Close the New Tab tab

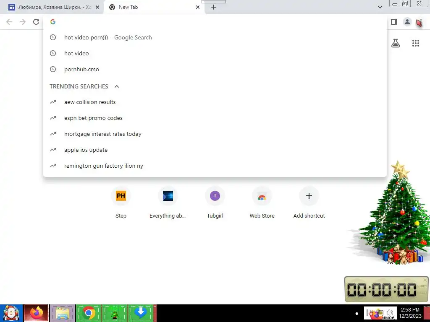[198, 7]
